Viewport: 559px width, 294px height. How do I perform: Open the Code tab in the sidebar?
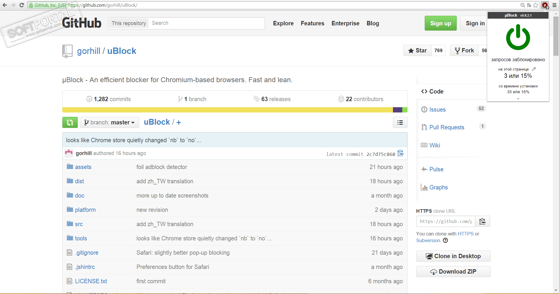(x=432, y=91)
